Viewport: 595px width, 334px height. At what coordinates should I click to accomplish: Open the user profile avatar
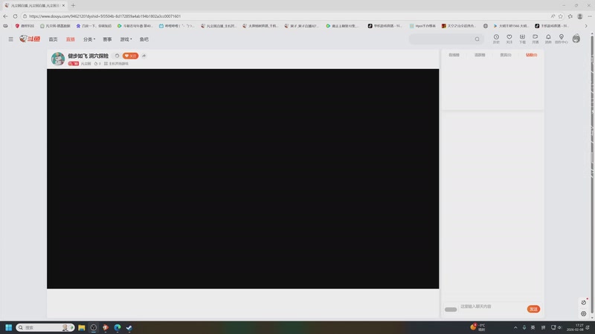[x=576, y=39]
